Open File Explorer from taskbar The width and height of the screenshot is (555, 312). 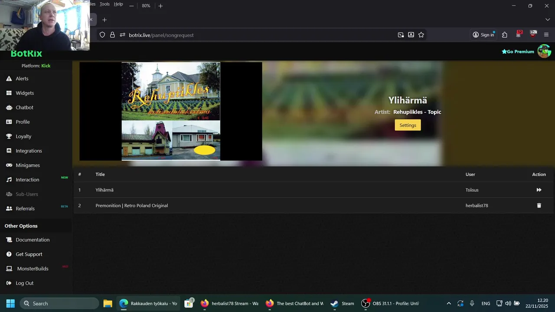coord(108,303)
